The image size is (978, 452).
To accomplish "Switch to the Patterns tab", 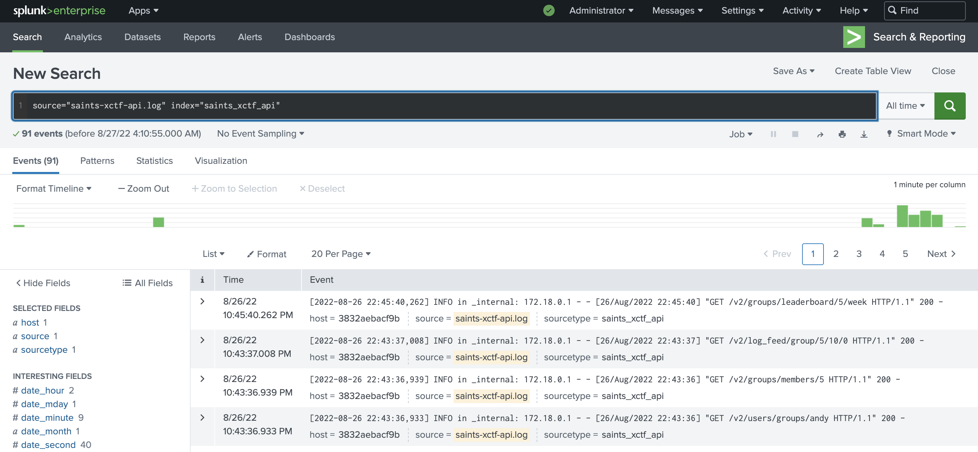I will 97,161.
